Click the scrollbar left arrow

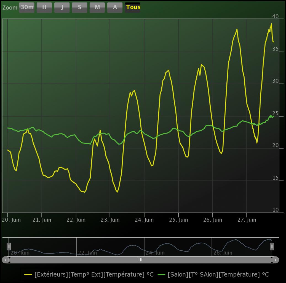point(6,260)
